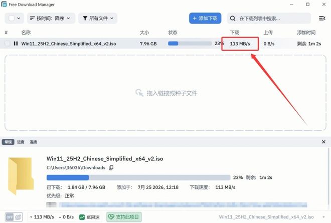Viewport: 331px width, 223px height.
Task: Expand the arrow at the status bar's right end
Action: click(323, 217)
